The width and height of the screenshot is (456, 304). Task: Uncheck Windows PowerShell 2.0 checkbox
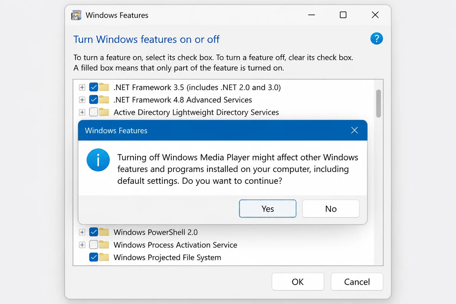pyautogui.click(x=94, y=232)
